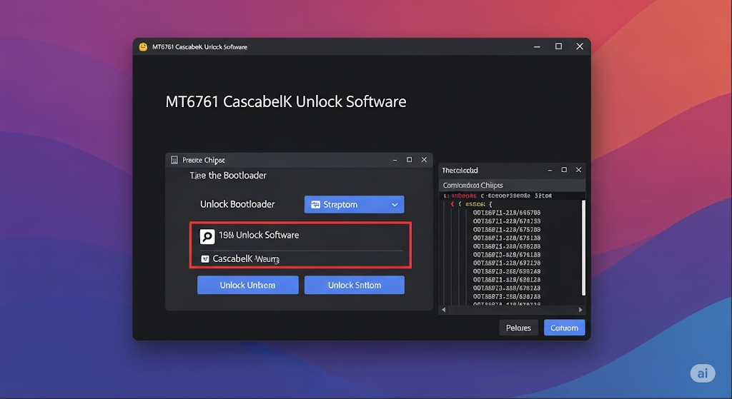Close the Precte Chipsc window

pos(424,160)
